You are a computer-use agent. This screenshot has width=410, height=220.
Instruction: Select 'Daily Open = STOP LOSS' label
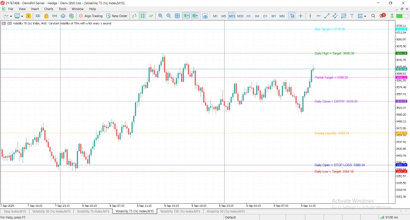340,165
